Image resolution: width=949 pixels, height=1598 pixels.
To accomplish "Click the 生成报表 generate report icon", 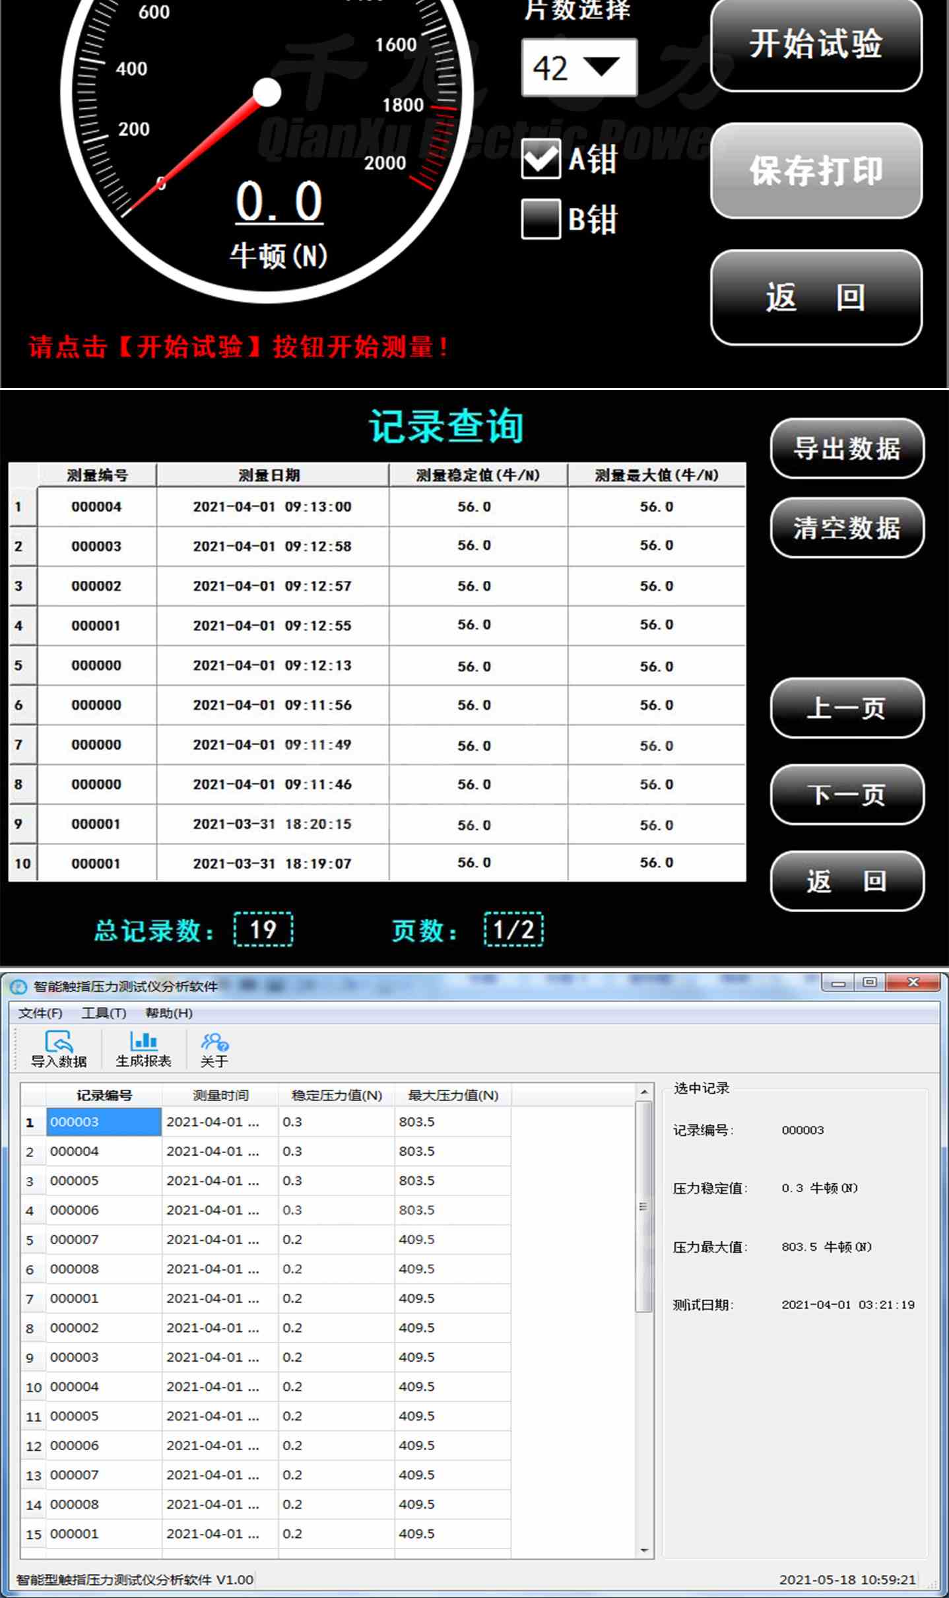I will coord(143,1049).
